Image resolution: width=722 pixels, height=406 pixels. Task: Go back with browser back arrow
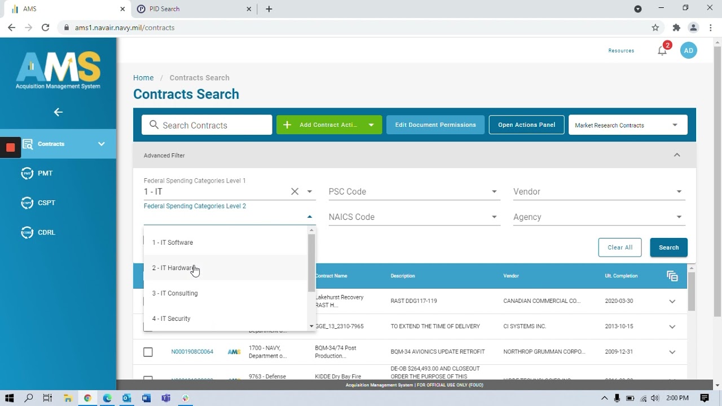[11, 28]
